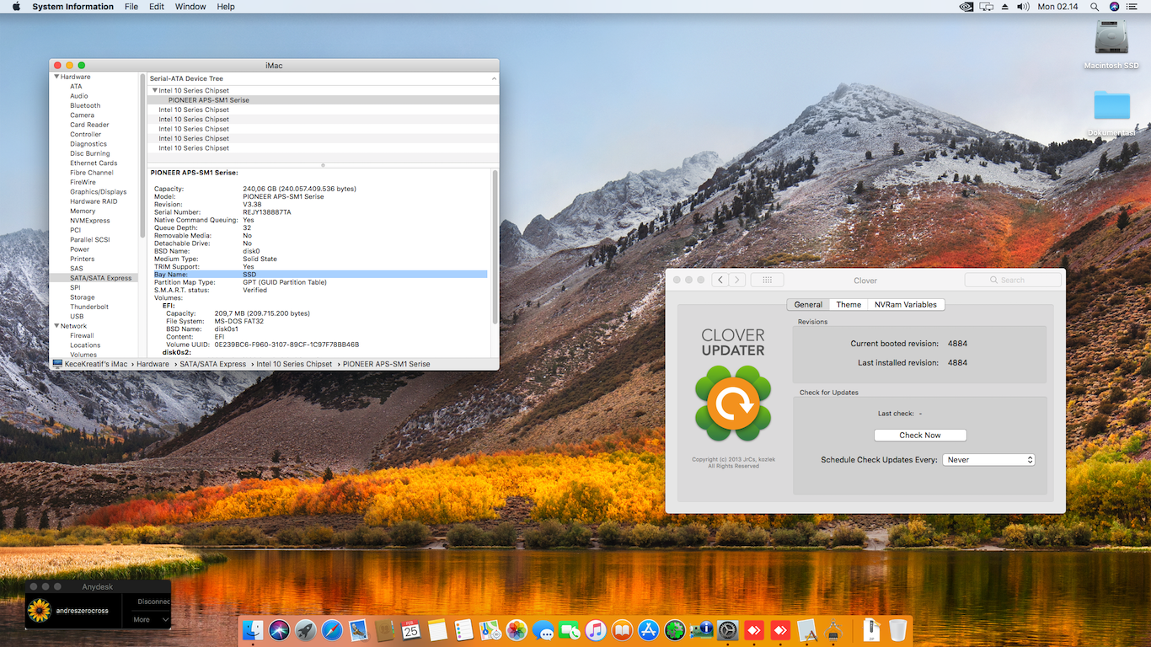Select Graphics/Displays in sidebar
The image size is (1151, 647).
pos(98,192)
